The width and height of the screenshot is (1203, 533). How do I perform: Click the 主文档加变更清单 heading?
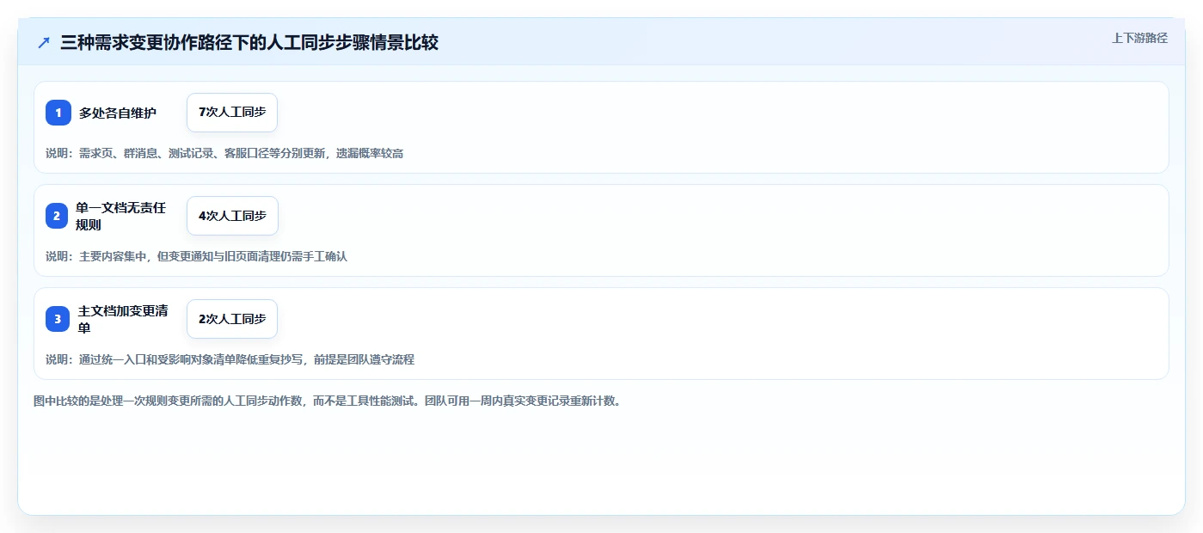pos(123,319)
